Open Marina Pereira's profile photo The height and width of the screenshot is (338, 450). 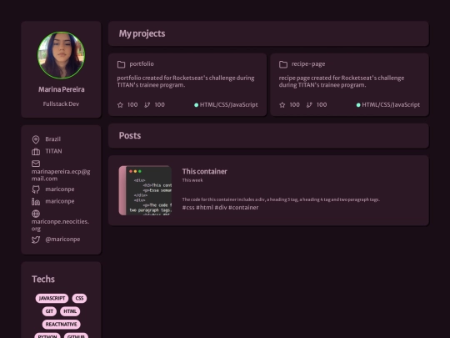[61, 55]
